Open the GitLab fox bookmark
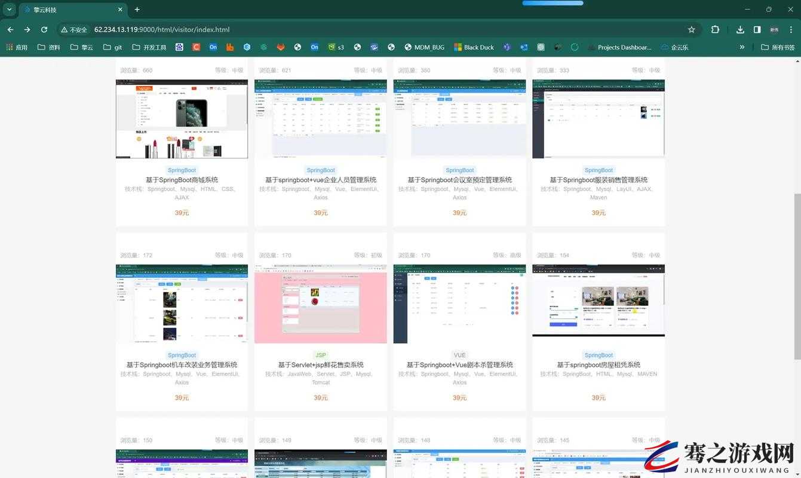801x478 pixels. (281, 47)
